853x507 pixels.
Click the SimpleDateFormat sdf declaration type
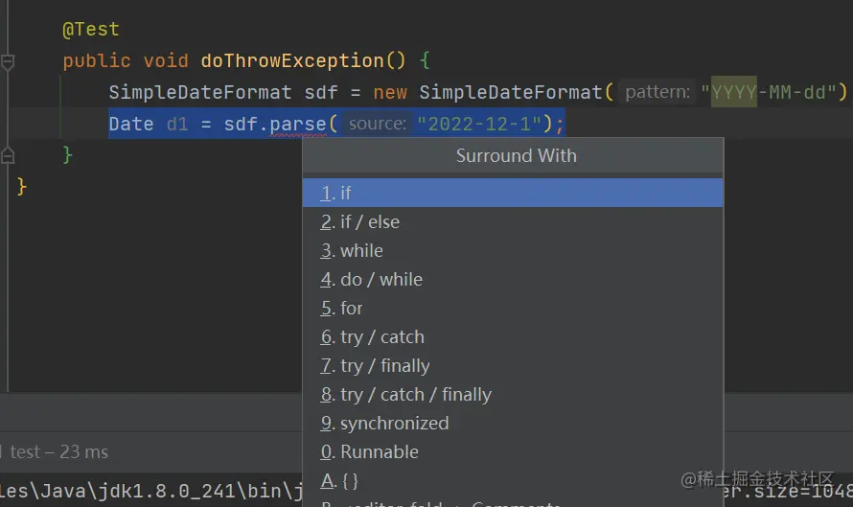(x=200, y=92)
